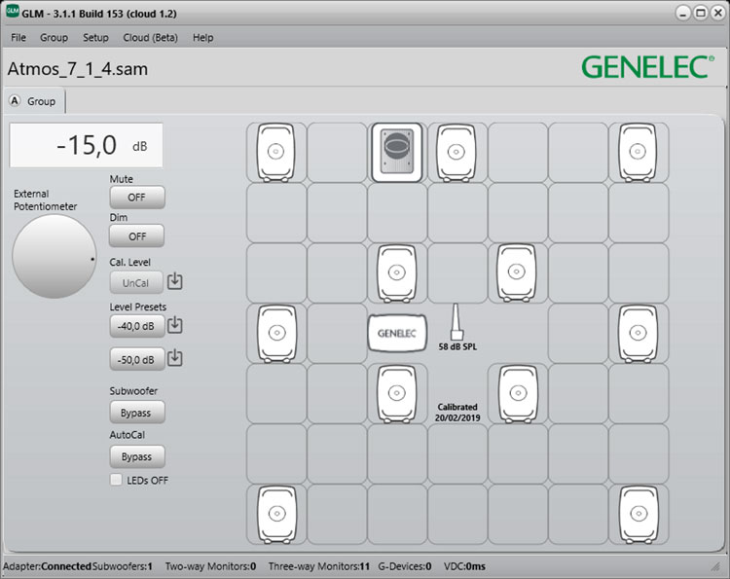Click the External Potentiometer volume knob
Viewport: 730px width, 579px height.
pos(54,256)
